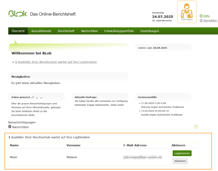Click the Das Online-Berichtsheft title
Image resolution: width=218 pixels, height=171 pixels.
click(53, 14)
